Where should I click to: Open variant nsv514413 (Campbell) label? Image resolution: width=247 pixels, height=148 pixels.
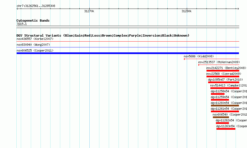coord(228,85)
